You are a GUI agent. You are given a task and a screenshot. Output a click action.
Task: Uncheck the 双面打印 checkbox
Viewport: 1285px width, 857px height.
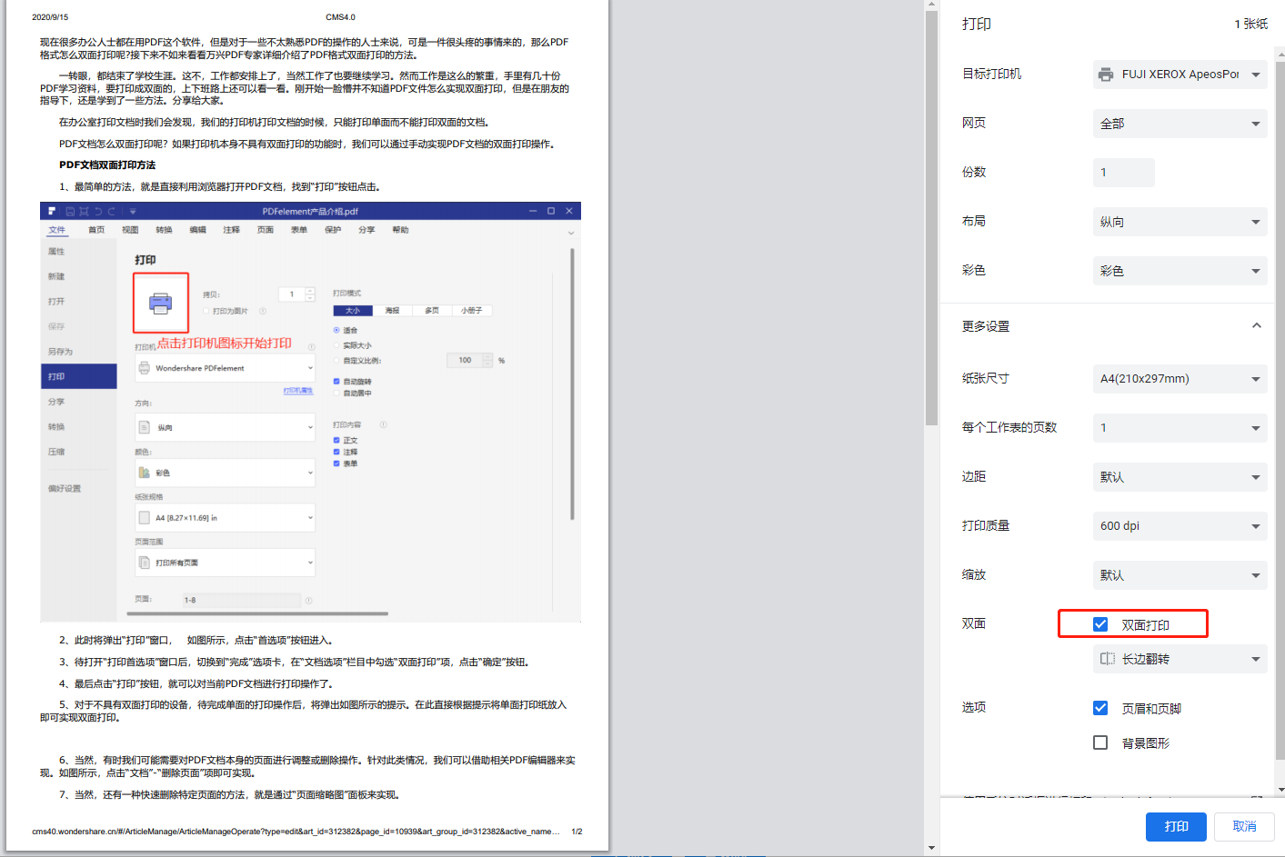(x=1101, y=623)
